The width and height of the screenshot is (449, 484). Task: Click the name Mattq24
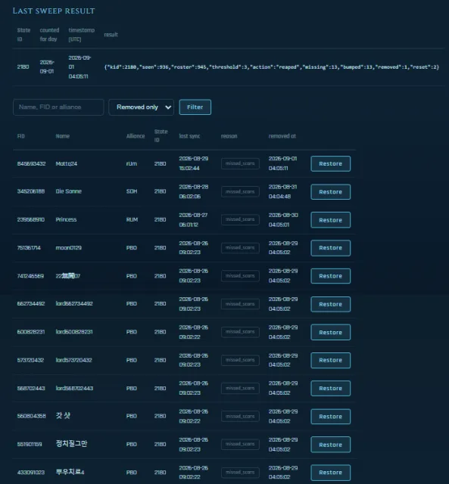(66, 163)
